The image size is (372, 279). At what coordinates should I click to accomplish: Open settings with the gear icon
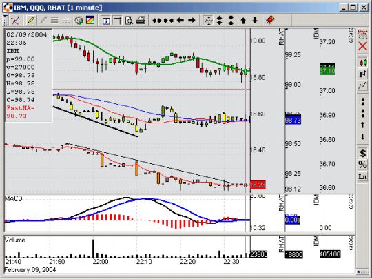[x=79, y=21]
